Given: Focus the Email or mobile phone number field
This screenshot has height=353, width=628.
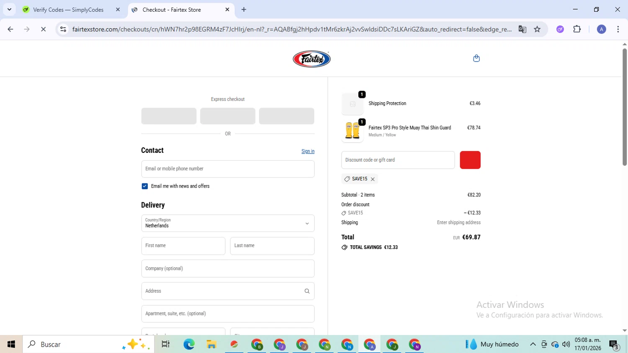Looking at the screenshot, I should coord(228,169).
